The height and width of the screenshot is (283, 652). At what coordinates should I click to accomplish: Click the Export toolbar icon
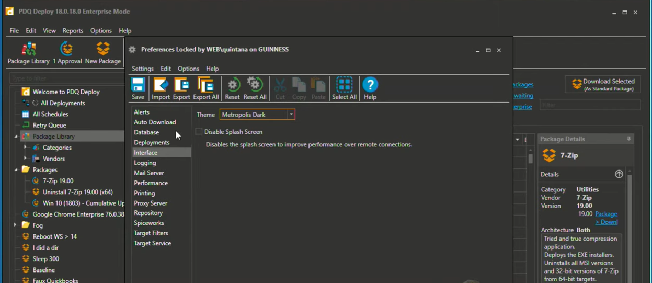181,88
